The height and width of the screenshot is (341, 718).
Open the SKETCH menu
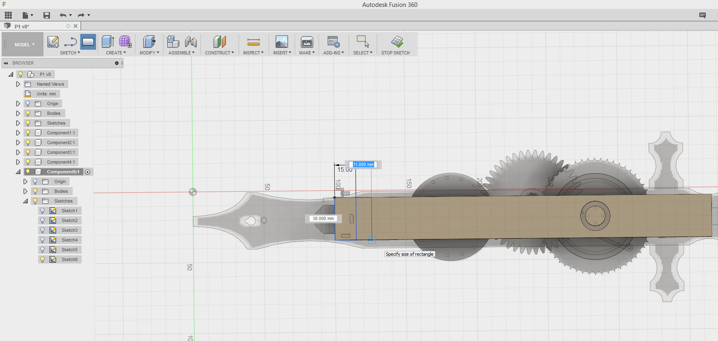pos(70,53)
